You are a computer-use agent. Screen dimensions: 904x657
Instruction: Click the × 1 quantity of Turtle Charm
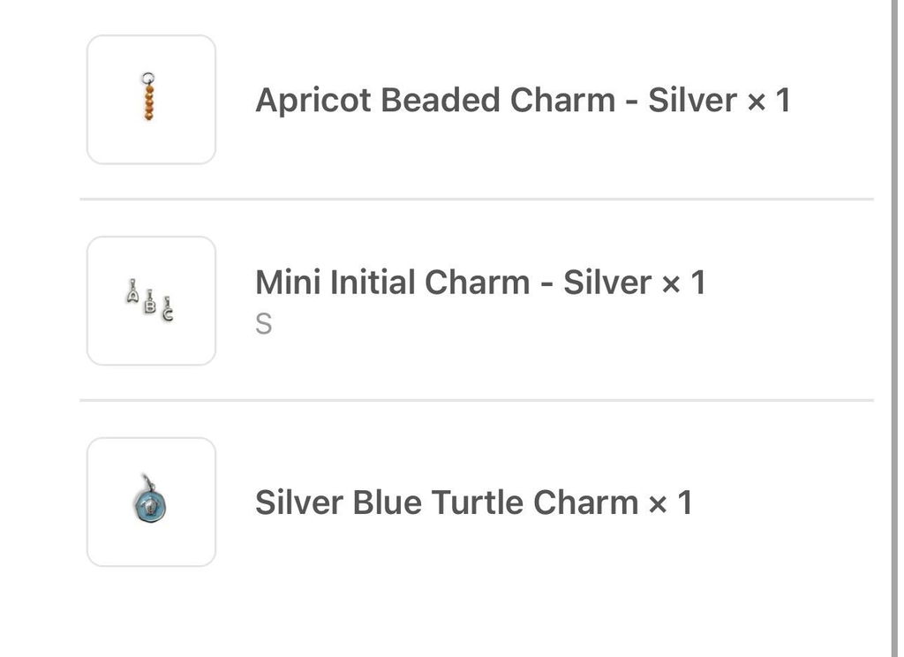tap(671, 502)
